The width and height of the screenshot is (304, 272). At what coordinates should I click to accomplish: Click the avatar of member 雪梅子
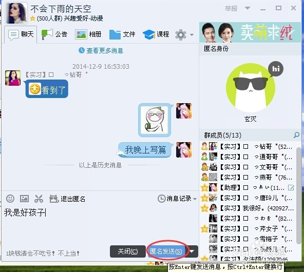pos(213,239)
